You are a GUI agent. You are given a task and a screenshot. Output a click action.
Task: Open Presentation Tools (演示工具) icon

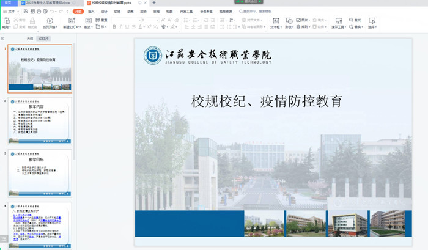point(338,20)
